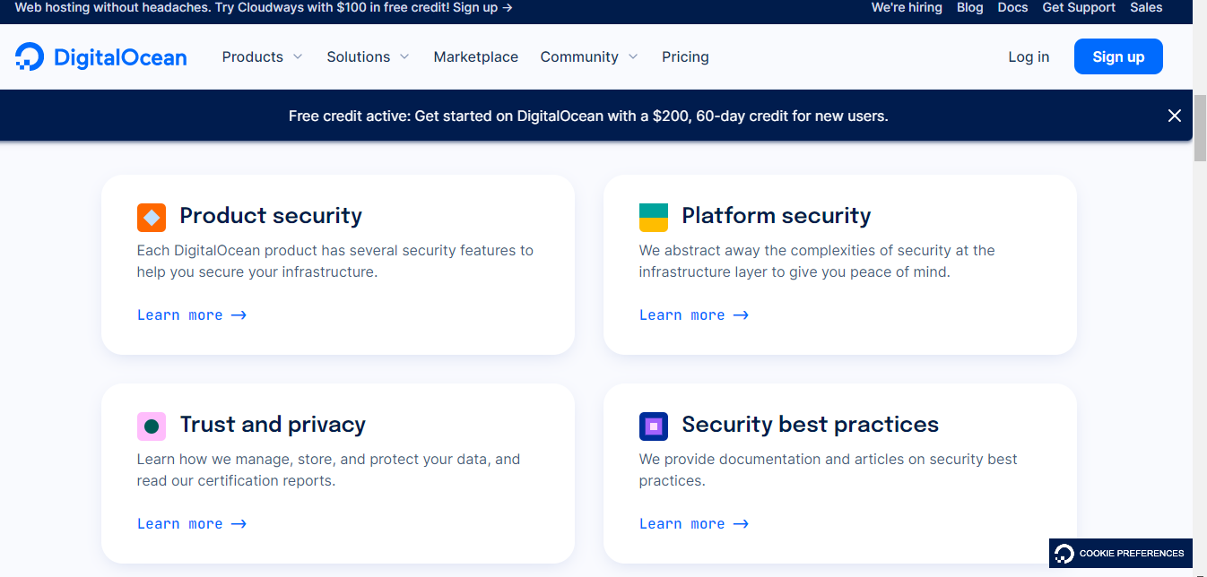Open Cookie Preferences button
Screen dimensions: 1207x577
click(x=1121, y=553)
